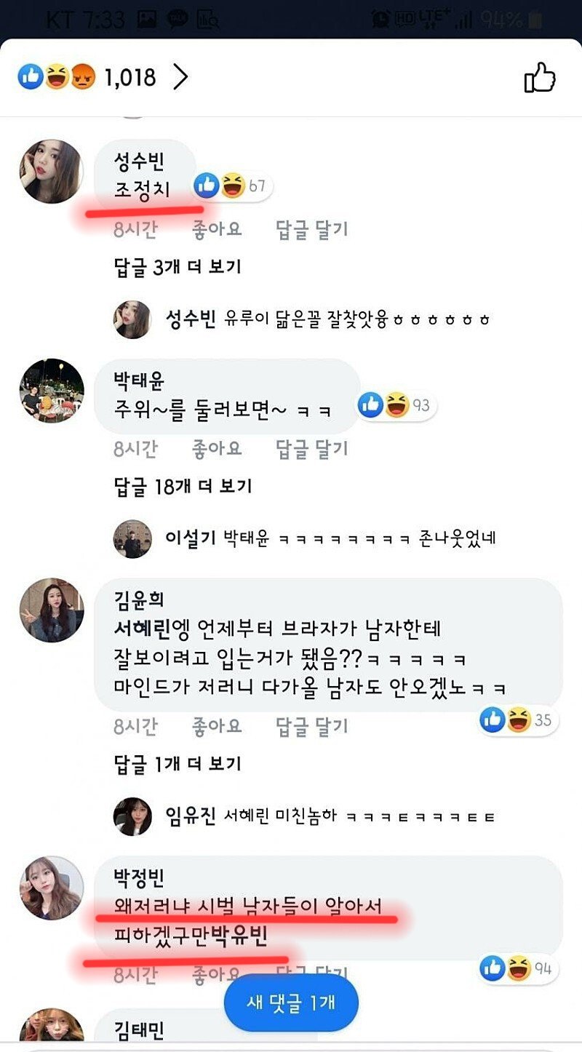Open 임유진's small reply avatar
This screenshot has width=582, height=1052.
pos(132,816)
